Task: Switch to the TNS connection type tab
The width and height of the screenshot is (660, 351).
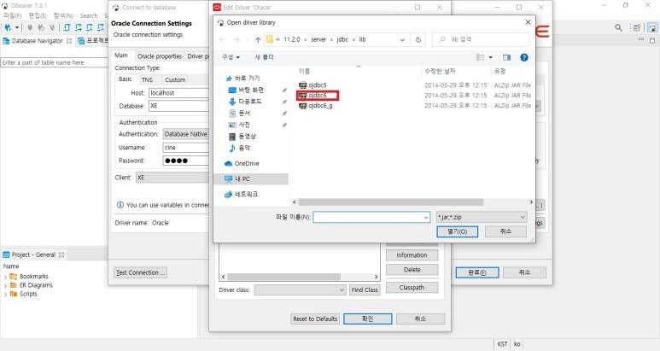Action: tap(147, 79)
